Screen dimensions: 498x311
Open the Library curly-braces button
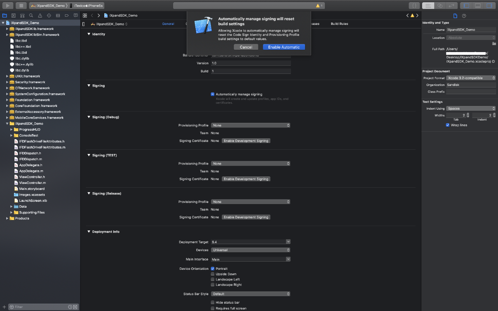414,5
